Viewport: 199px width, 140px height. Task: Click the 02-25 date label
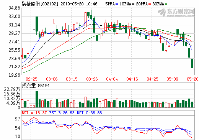[31, 79]
